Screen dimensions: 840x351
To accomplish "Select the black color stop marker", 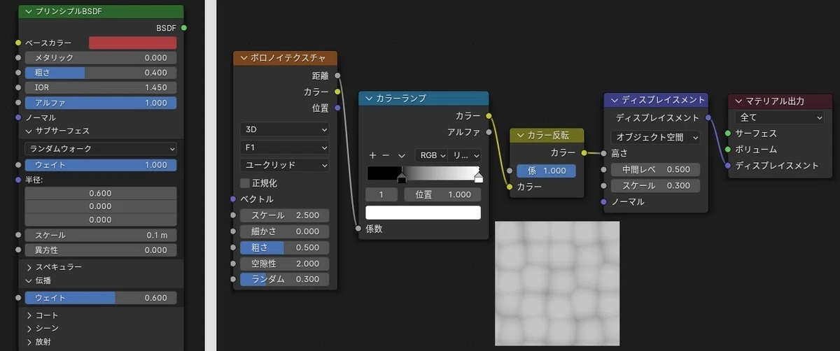I will coord(402,179).
